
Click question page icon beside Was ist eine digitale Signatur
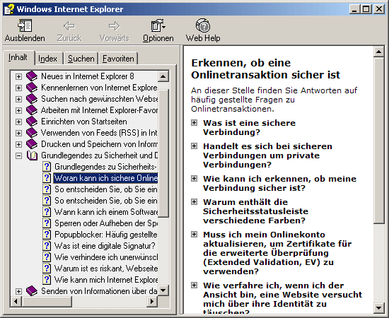47,246
